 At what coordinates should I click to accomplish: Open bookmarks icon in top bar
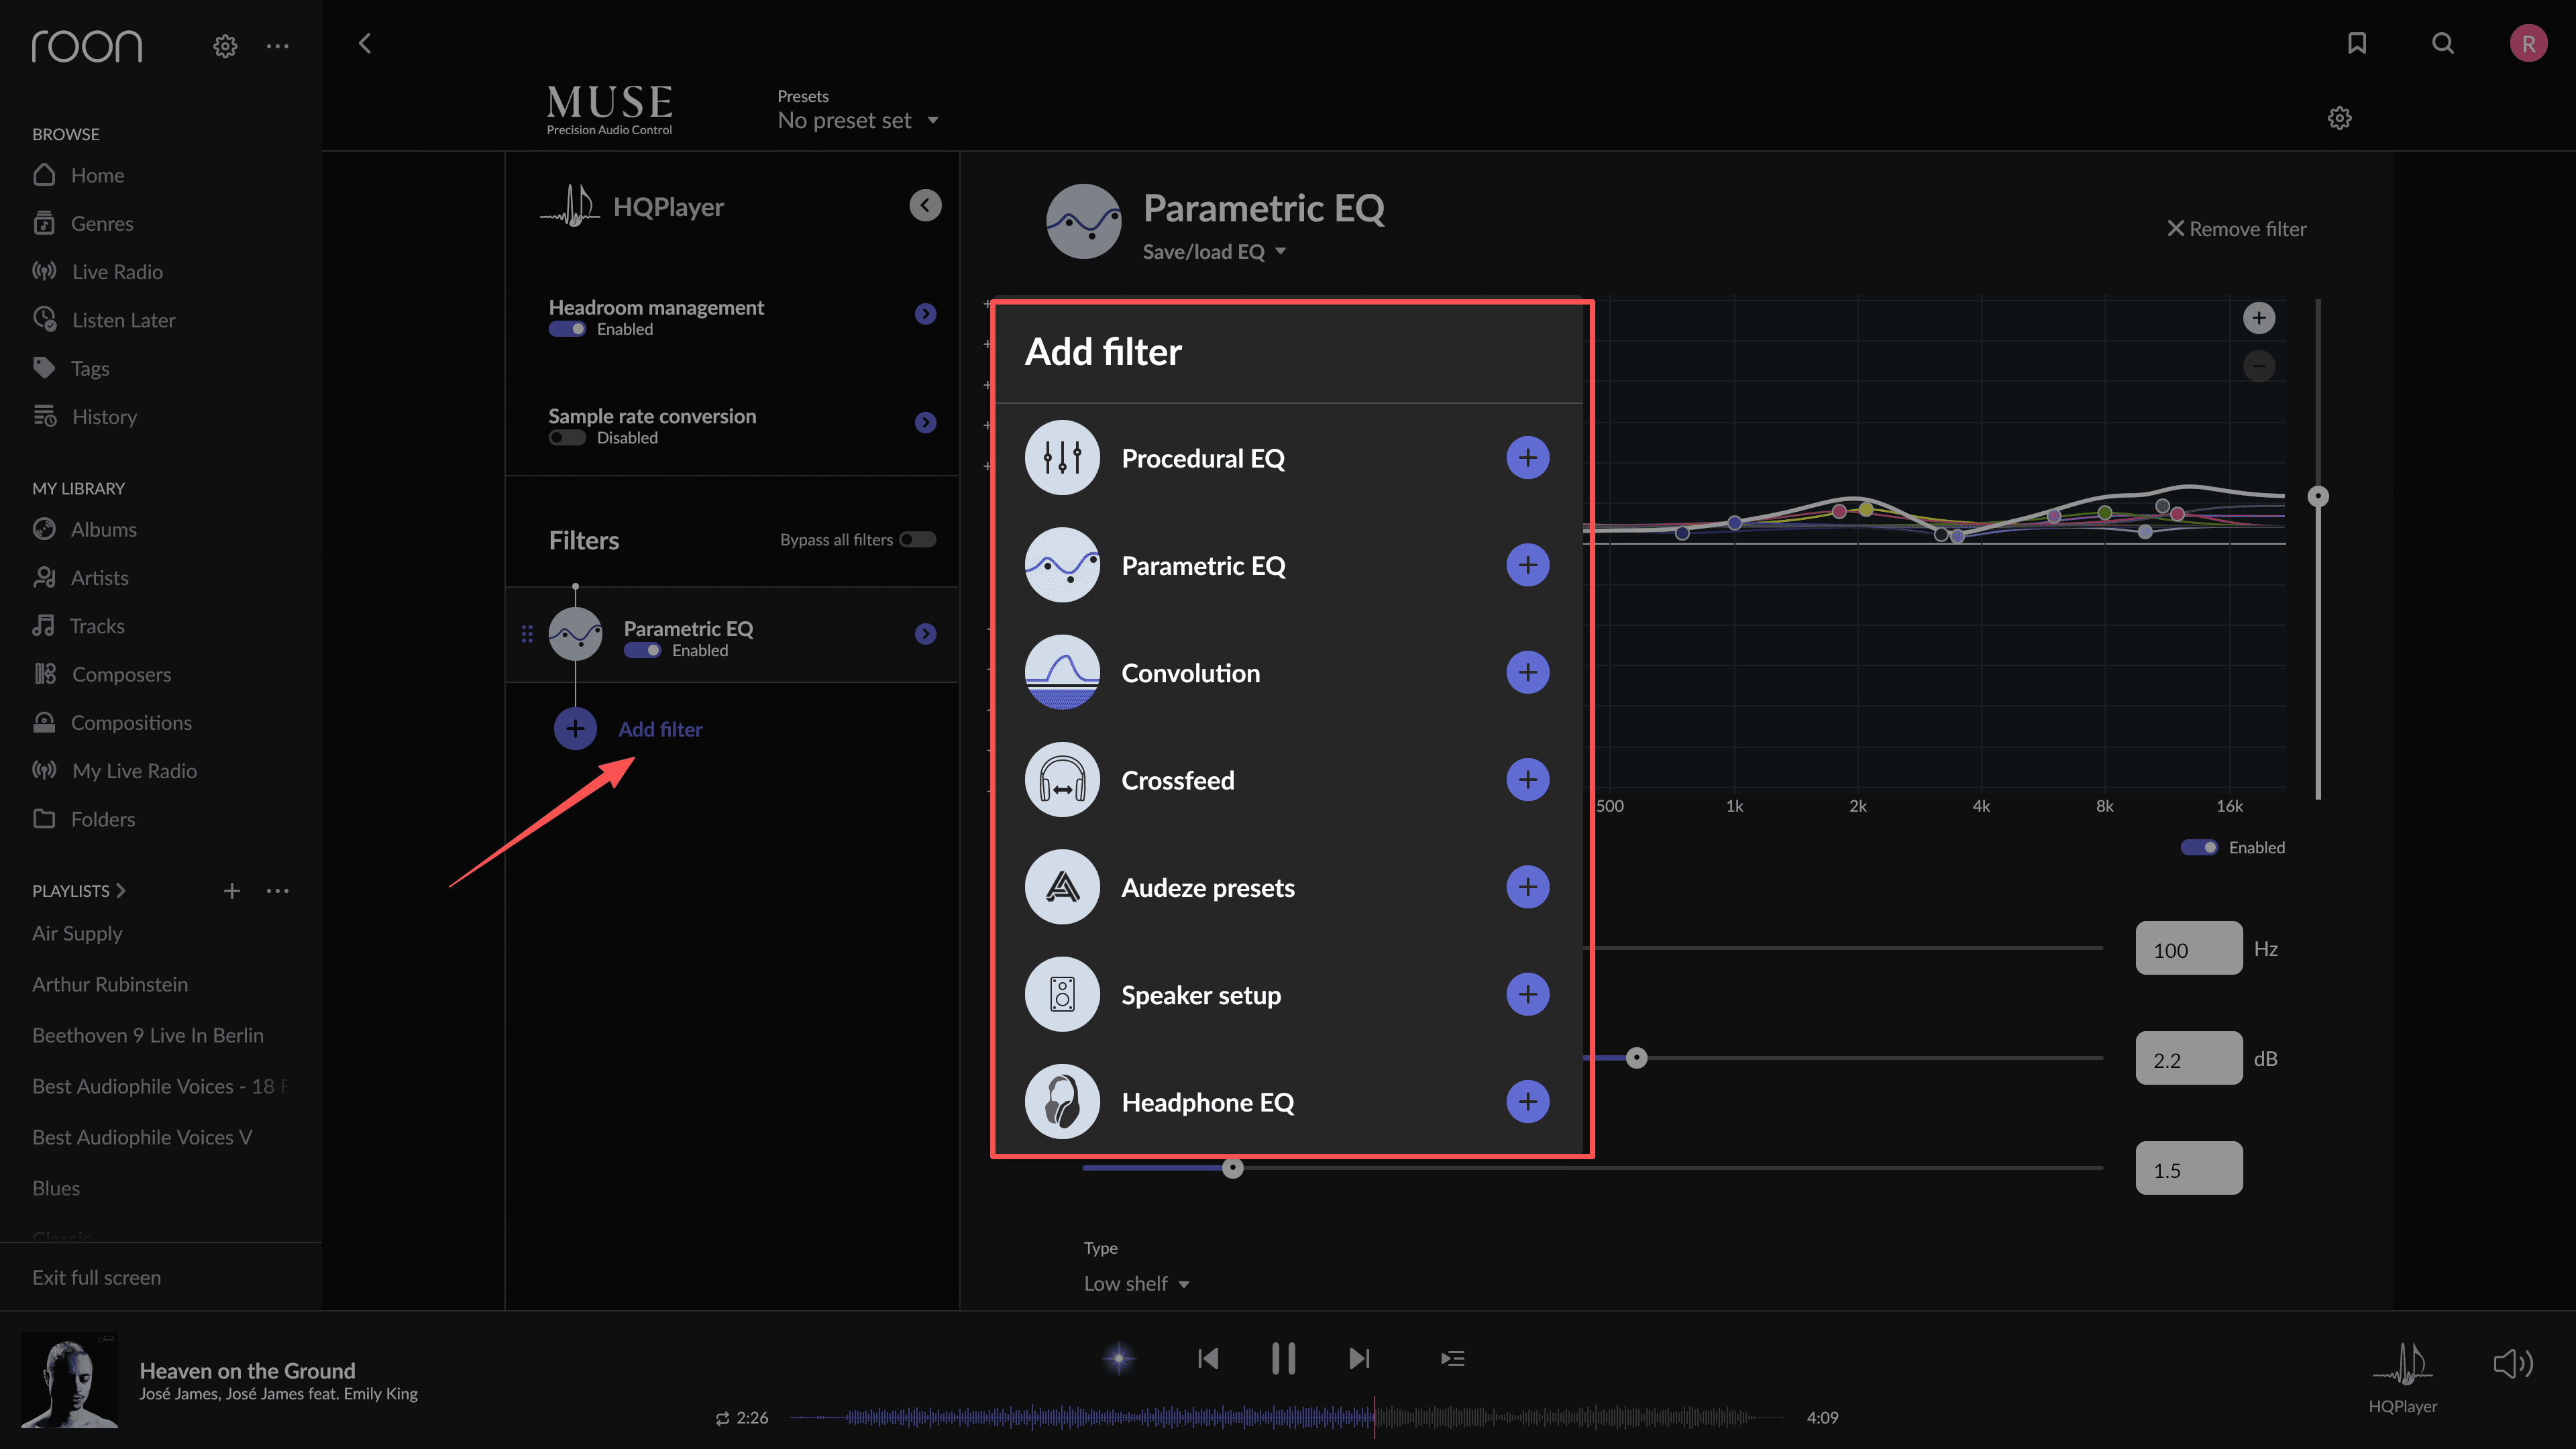click(x=2357, y=43)
